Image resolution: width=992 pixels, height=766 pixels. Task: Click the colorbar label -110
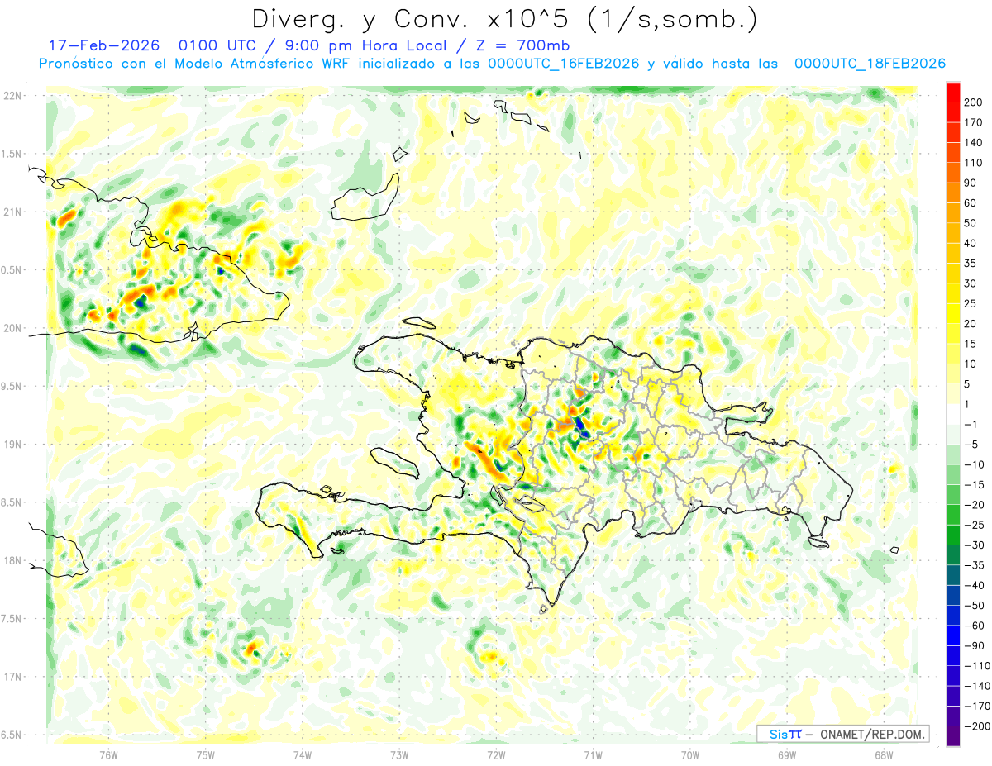pyautogui.click(x=977, y=665)
